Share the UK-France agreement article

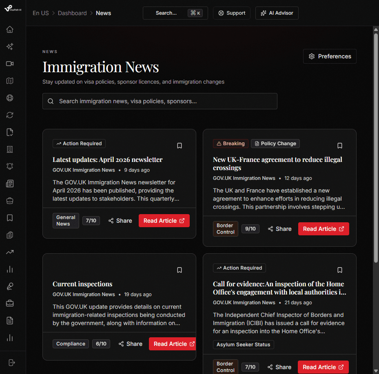coord(279,229)
